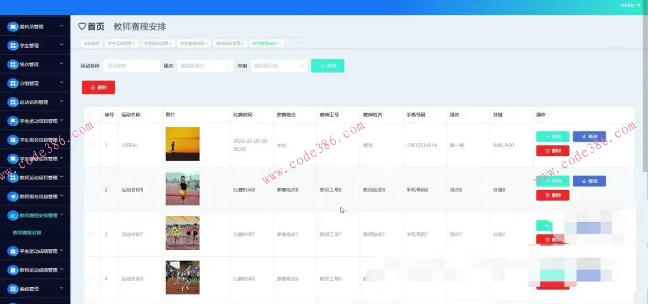Close the 学生赛程安排 tab
Screen dimensions: 648x304
click(x=206, y=43)
